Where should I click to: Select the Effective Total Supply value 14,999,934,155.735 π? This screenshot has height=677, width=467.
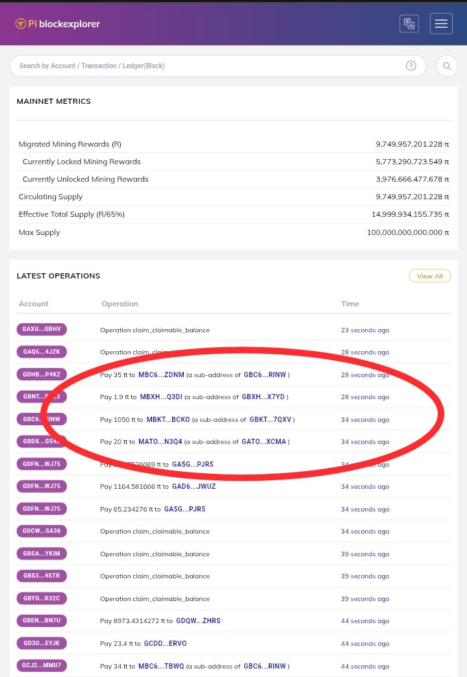(x=410, y=214)
